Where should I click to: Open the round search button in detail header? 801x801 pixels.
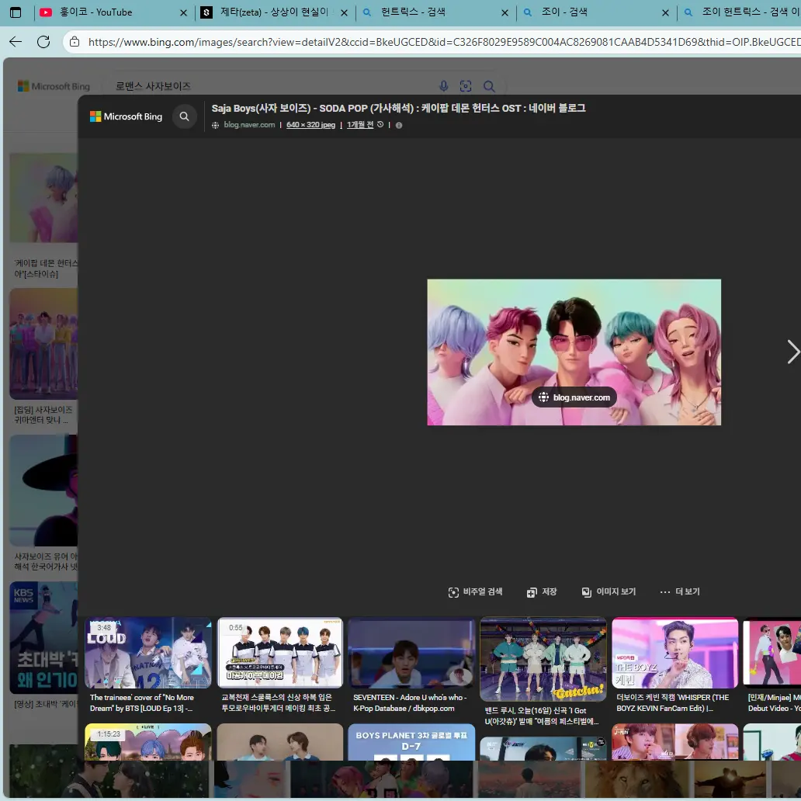[185, 116]
